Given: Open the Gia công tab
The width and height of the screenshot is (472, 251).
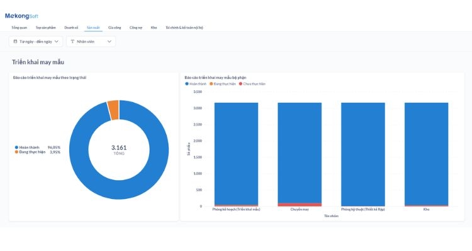Looking at the screenshot, I should coord(115,28).
